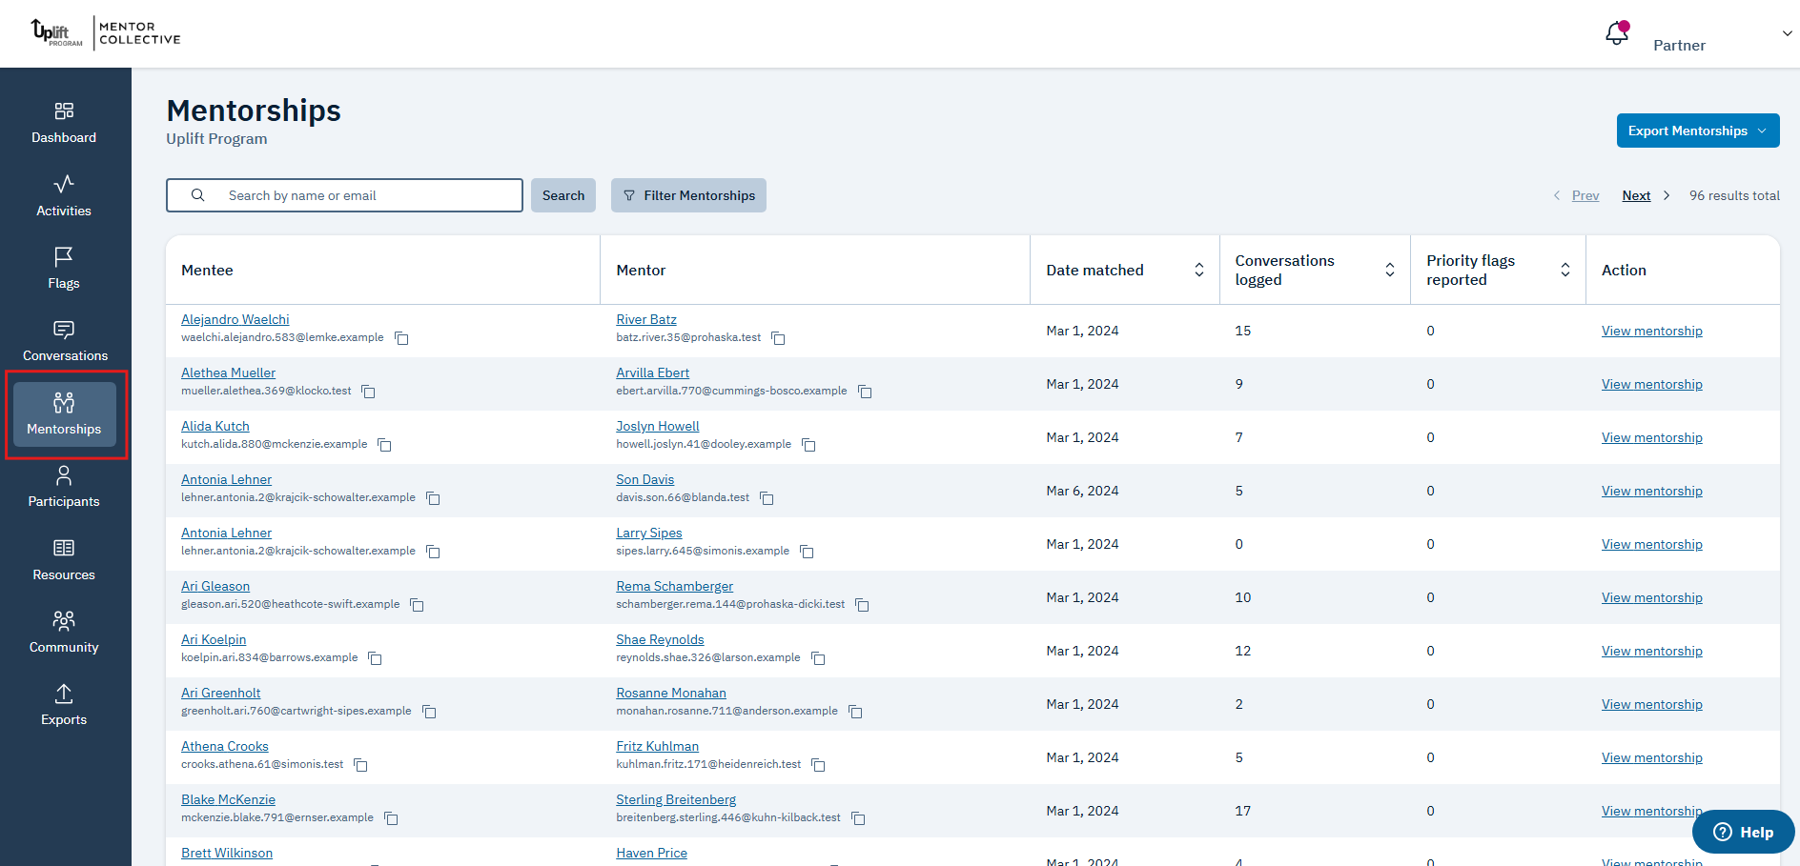Screen dimensions: 1800x866
Task: Copy Alida Kutch's email address
Action: tap(384, 445)
